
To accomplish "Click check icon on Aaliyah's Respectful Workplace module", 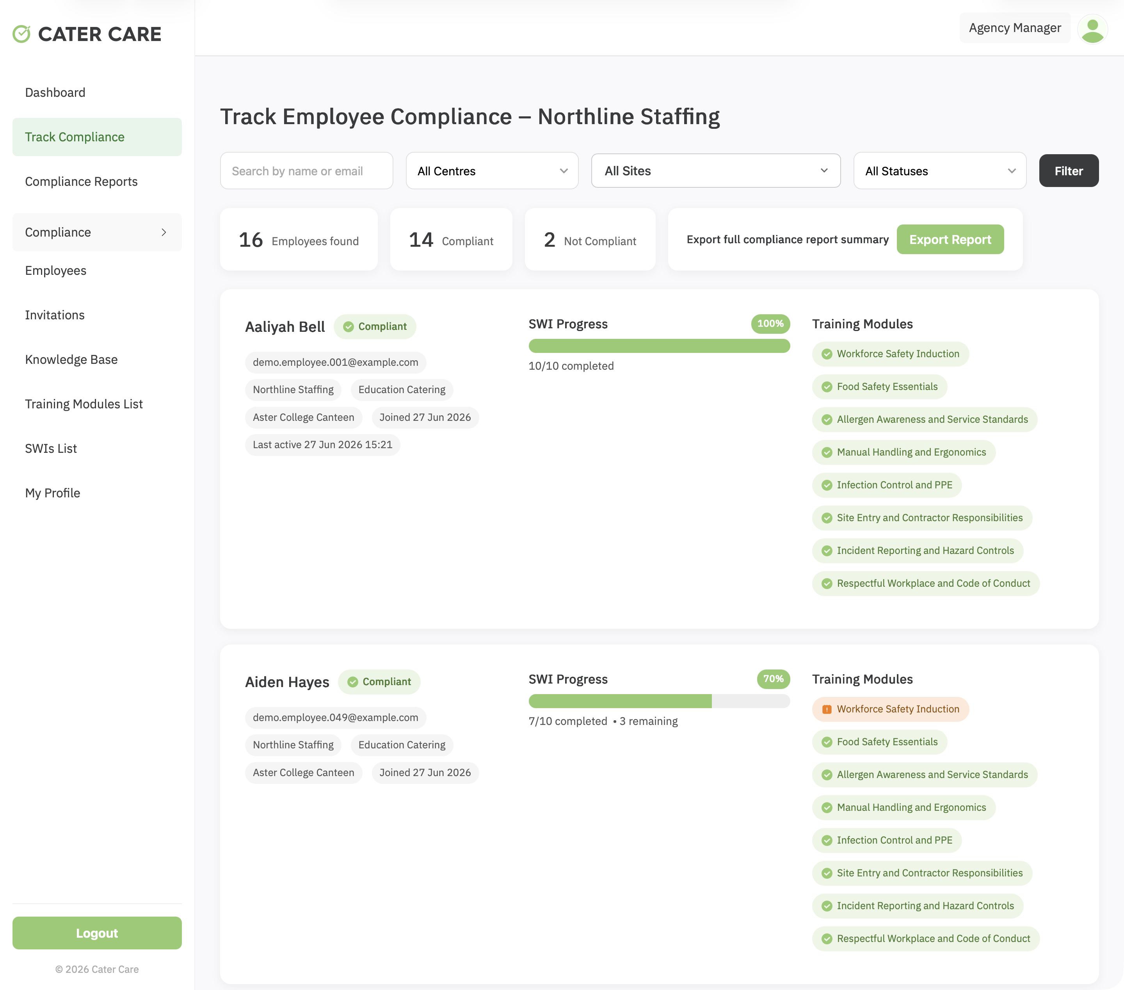I will pos(827,584).
